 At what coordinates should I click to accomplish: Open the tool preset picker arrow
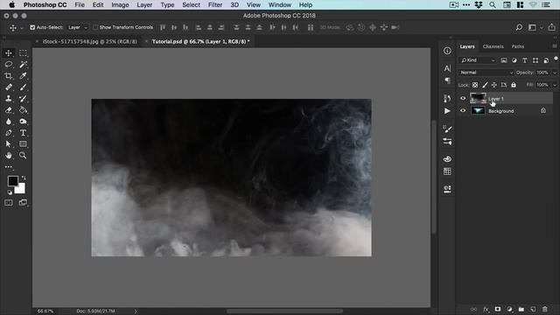point(21,28)
